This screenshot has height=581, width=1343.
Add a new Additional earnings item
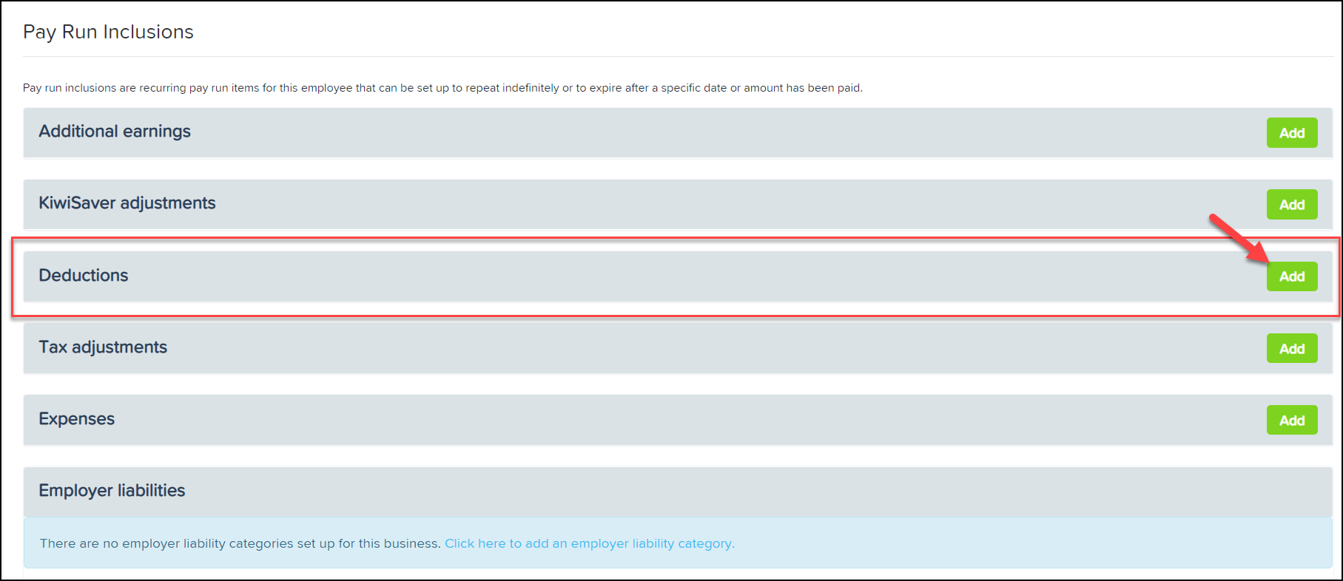[1291, 133]
